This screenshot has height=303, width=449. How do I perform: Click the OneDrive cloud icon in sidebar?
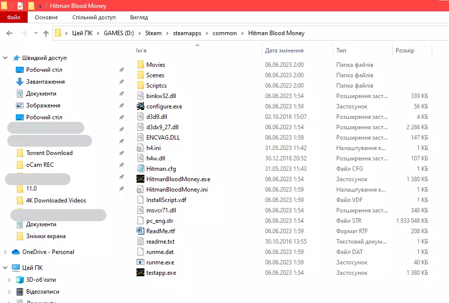point(16,252)
